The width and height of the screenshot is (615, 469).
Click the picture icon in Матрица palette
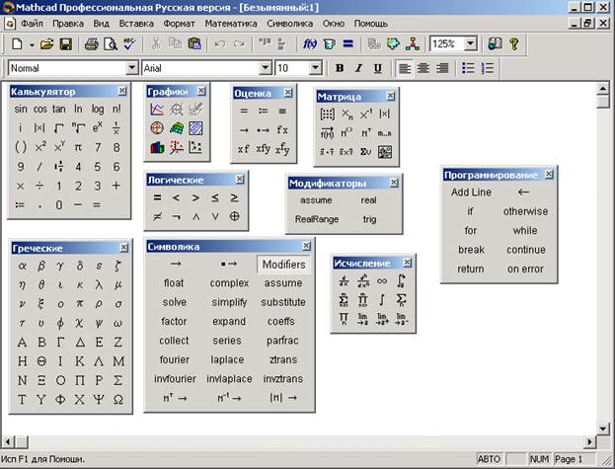tap(385, 152)
